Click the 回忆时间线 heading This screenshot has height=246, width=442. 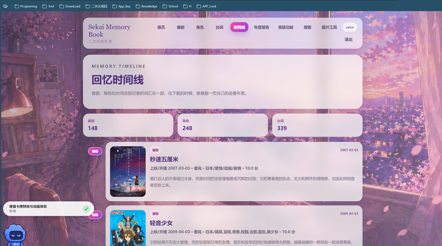[x=118, y=80]
